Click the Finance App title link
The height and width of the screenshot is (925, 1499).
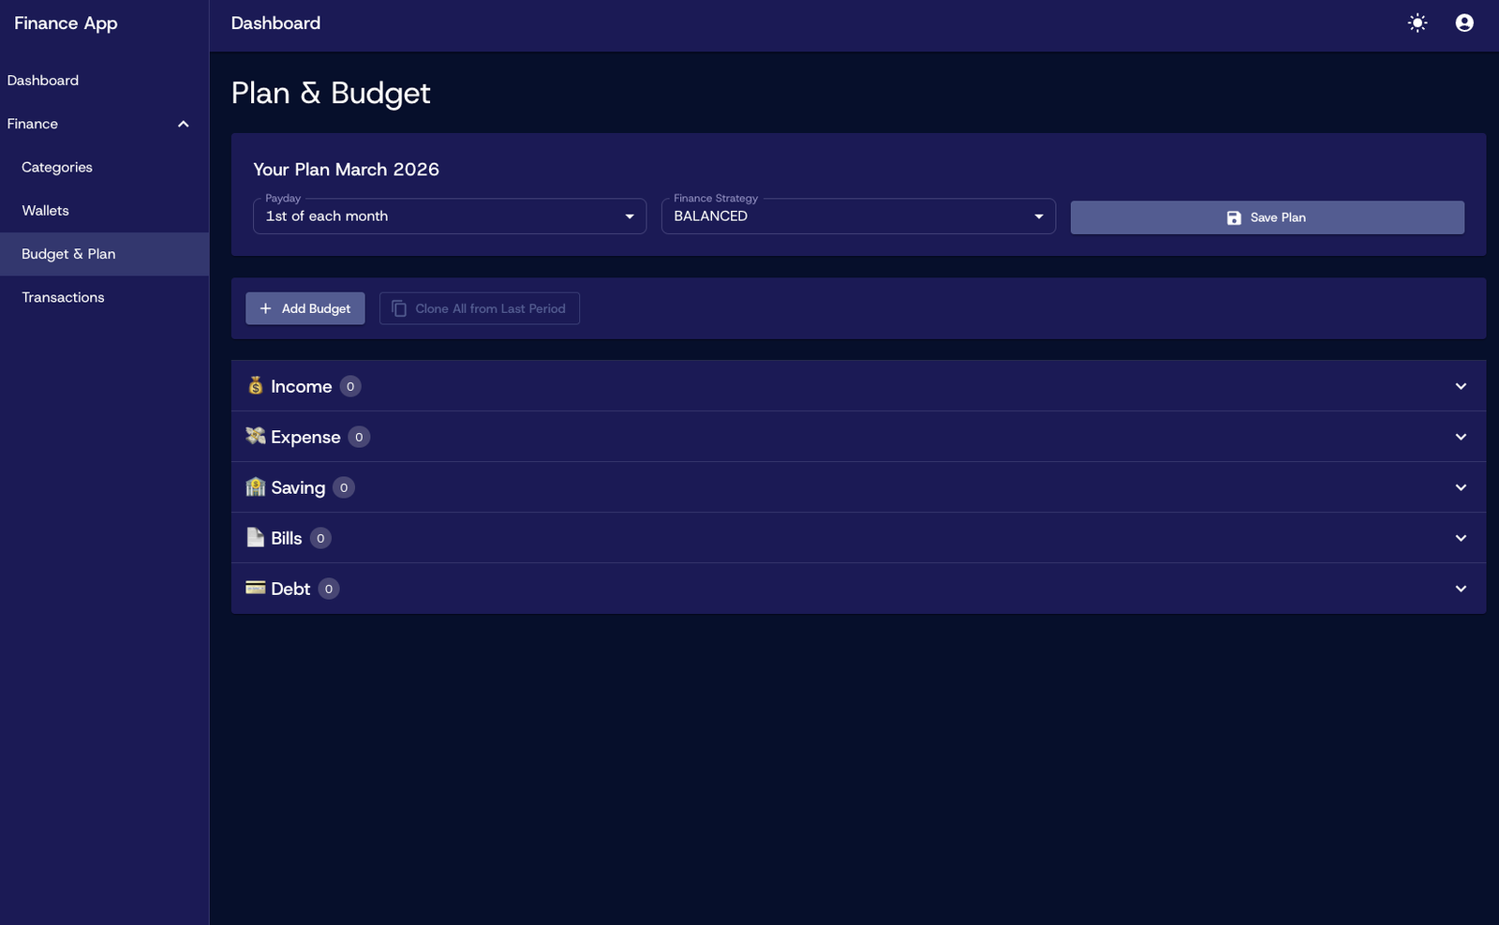(x=66, y=23)
